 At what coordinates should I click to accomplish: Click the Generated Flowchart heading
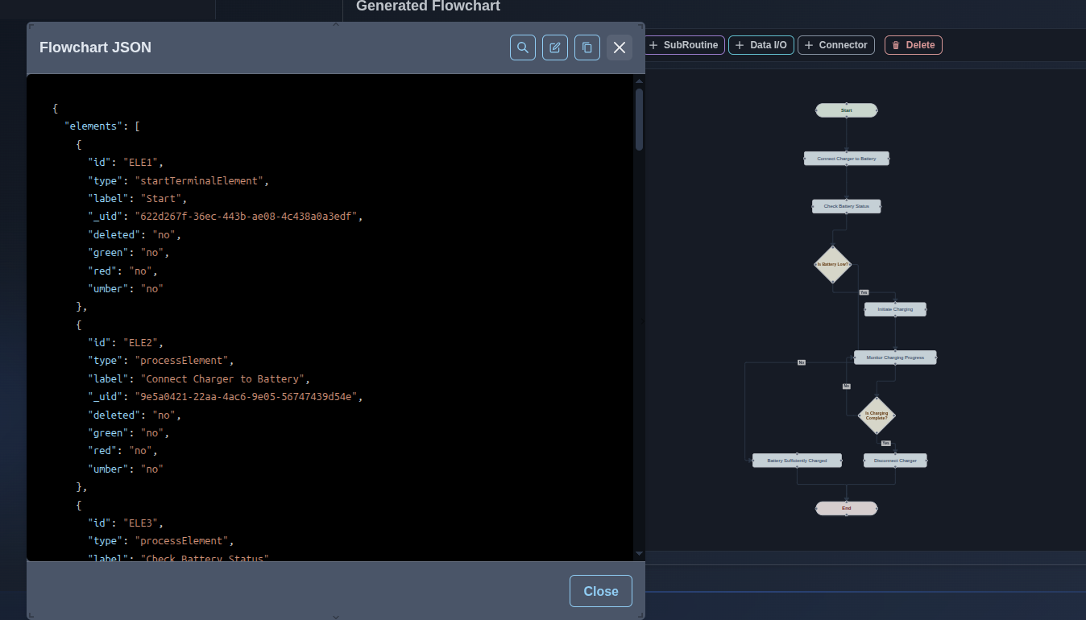(x=428, y=6)
